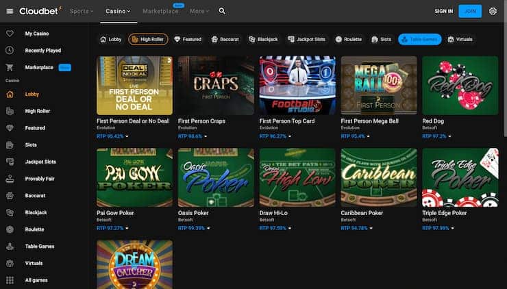Open the Dream Catcher game thumbnail
The height and width of the screenshot is (289, 507).
coord(134,264)
